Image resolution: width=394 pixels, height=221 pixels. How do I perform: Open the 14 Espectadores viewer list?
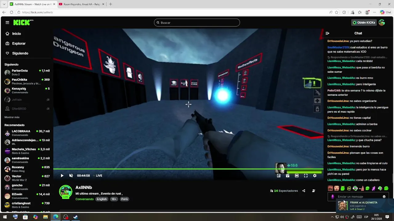284,191
